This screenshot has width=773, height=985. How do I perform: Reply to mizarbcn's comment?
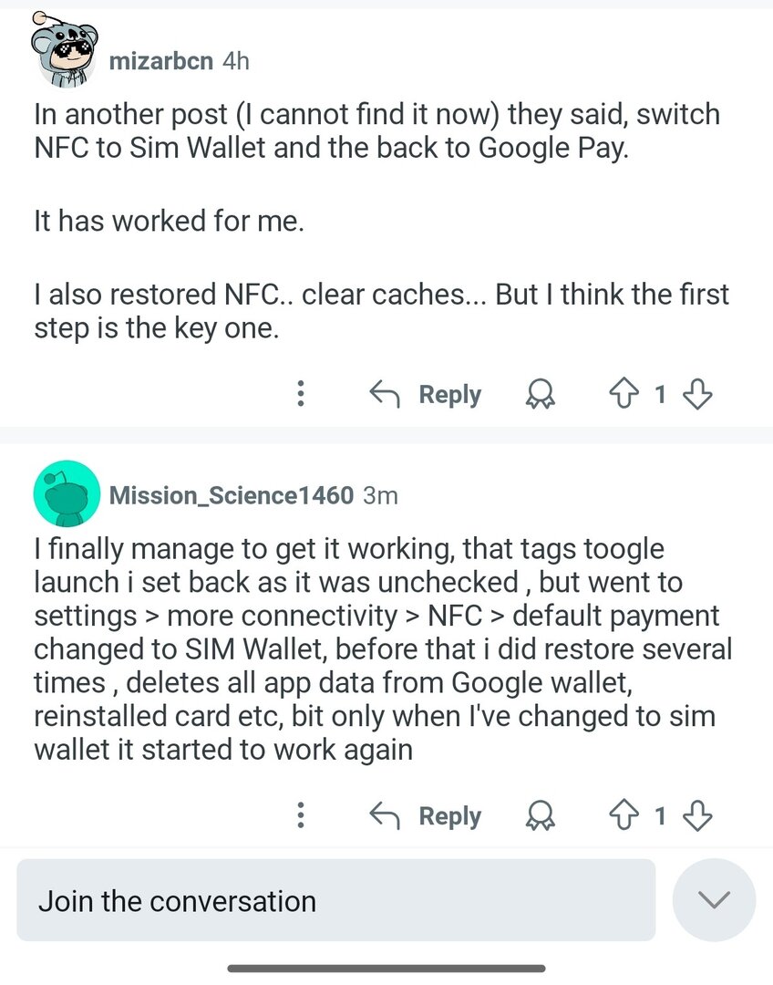[x=425, y=394]
